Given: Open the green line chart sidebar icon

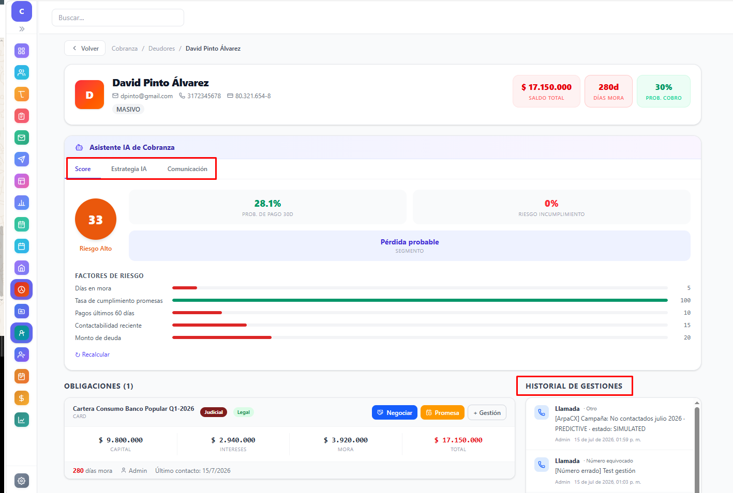Looking at the screenshot, I should click(22, 420).
